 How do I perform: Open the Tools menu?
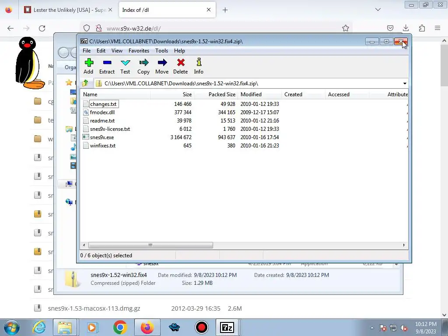pyautogui.click(x=161, y=51)
